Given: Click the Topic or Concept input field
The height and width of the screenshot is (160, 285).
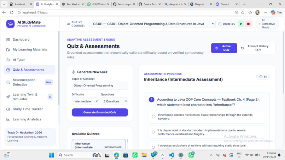Looking at the screenshot, I should point(100,85).
